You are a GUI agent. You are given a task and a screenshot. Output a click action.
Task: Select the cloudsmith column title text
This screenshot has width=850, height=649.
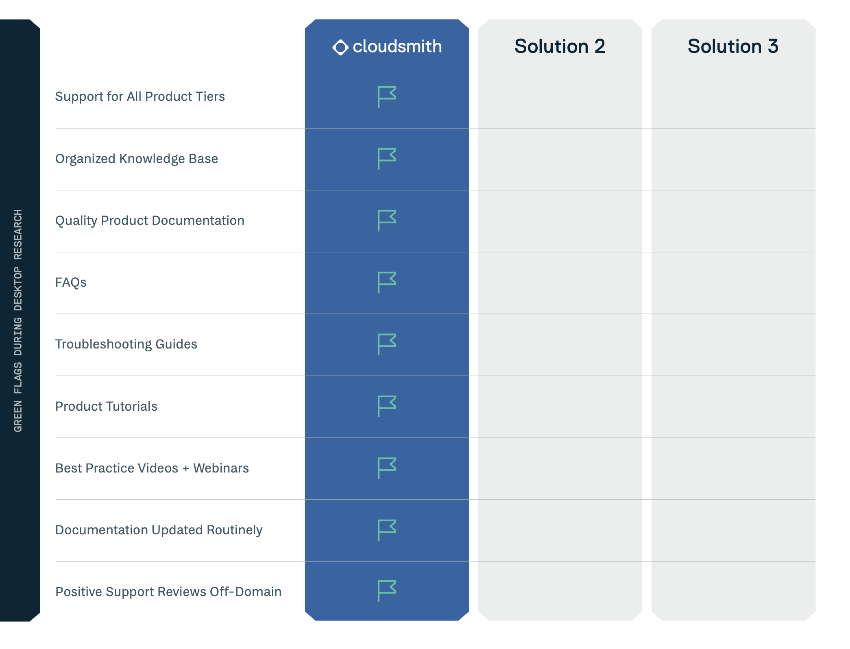pos(397,46)
